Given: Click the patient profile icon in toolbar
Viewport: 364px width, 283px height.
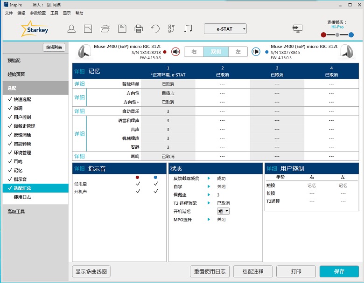Looking at the screenshot, I should [71, 29].
